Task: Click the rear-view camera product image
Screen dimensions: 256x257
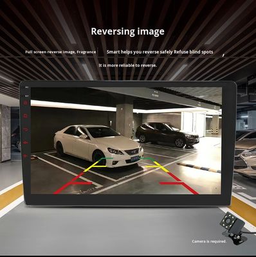Action: tap(233, 227)
